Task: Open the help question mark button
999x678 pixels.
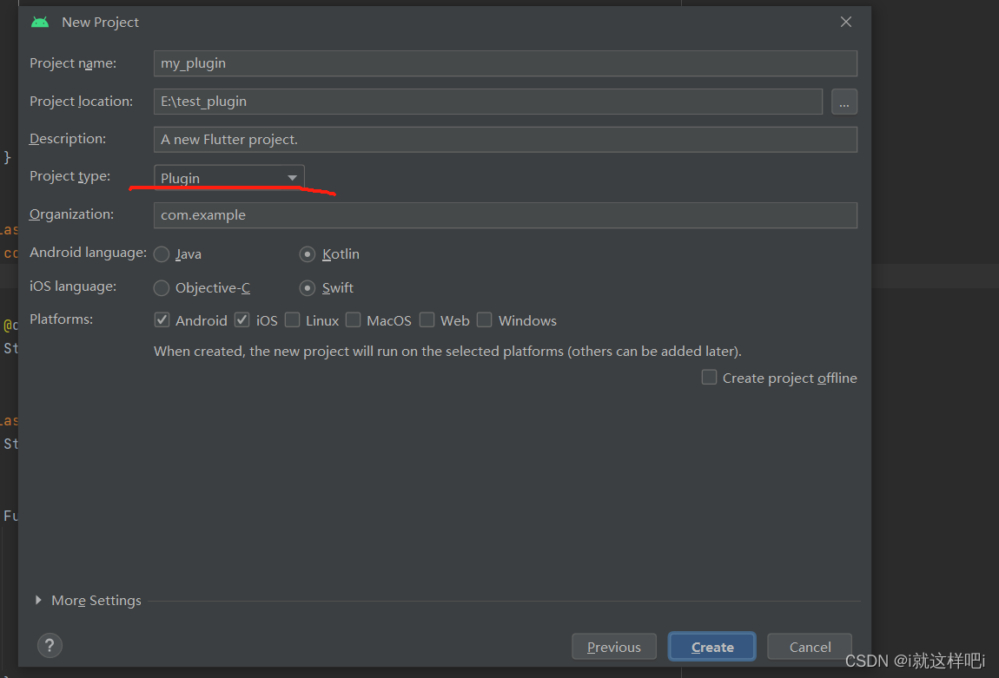Action: coord(50,646)
